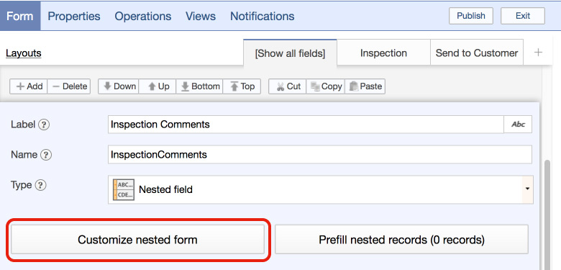
Task: Move field Up in the list
Action: tap(158, 86)
